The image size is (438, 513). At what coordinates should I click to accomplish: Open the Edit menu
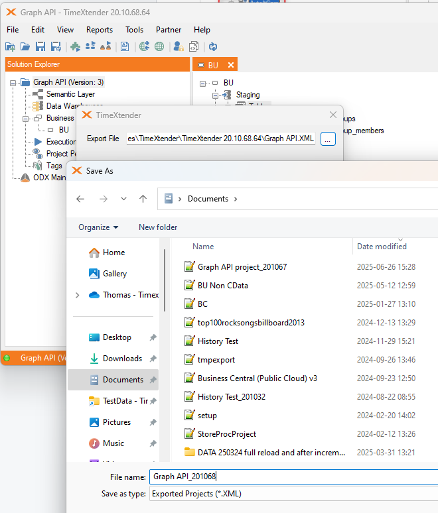coord(38,30)
